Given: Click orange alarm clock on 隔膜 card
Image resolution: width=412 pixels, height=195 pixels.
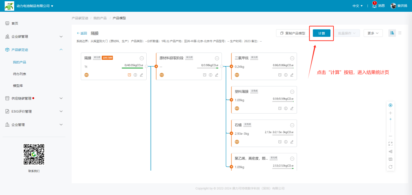Looking at the screenshot, I should tap(129, 75).
